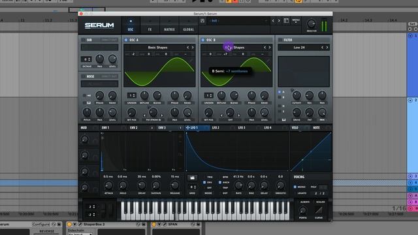The width and height of the screenshot is (418, 235).
Task: Toggle the SPAN device activator
Action: pos(154,225)
